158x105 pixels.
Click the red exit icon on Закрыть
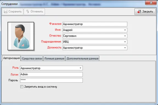[x=139, y=12]
